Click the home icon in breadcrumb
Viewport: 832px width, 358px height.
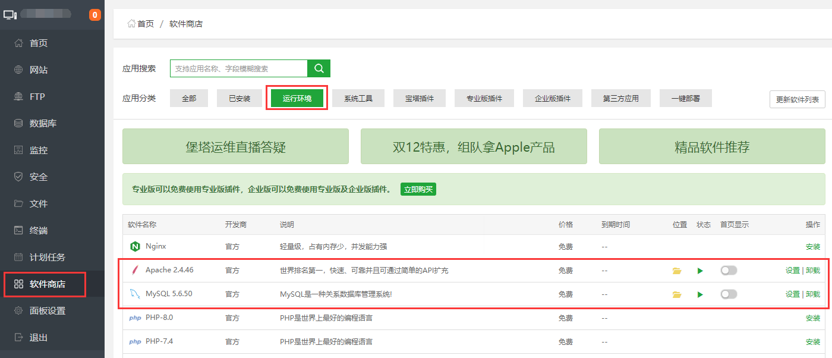click(x=131, y=24)
